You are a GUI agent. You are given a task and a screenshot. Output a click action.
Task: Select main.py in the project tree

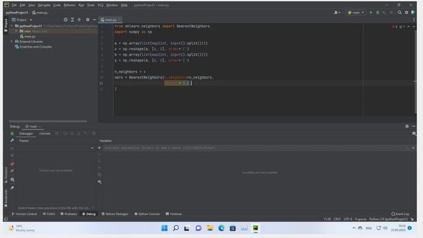(x=30, y=36)
